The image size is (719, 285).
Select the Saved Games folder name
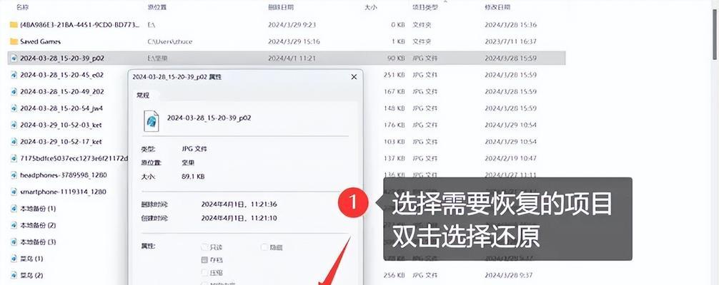(40, 41)
